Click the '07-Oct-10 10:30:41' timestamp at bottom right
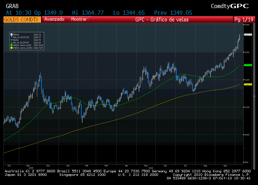The width and height of the screenshot is (258, 185). pos(232,178)
